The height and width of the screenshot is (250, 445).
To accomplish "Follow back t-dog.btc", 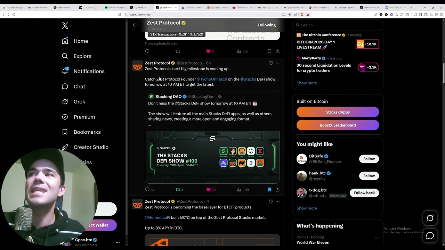I will click(x=364, y=193).
